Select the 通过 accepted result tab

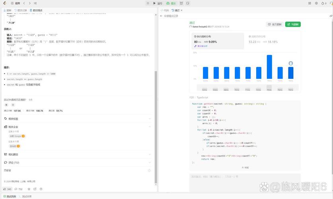click(175, 10)
